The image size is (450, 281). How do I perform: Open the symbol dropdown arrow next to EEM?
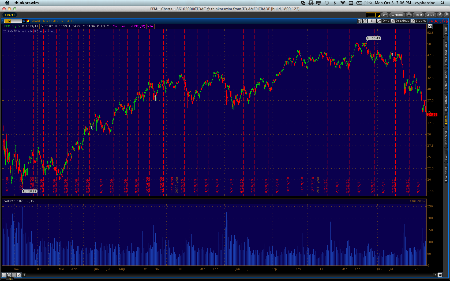(x=24, y=21)
